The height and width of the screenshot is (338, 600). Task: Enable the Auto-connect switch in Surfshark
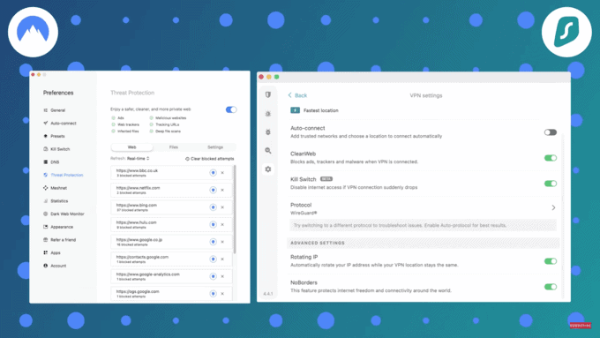point(551,132)
